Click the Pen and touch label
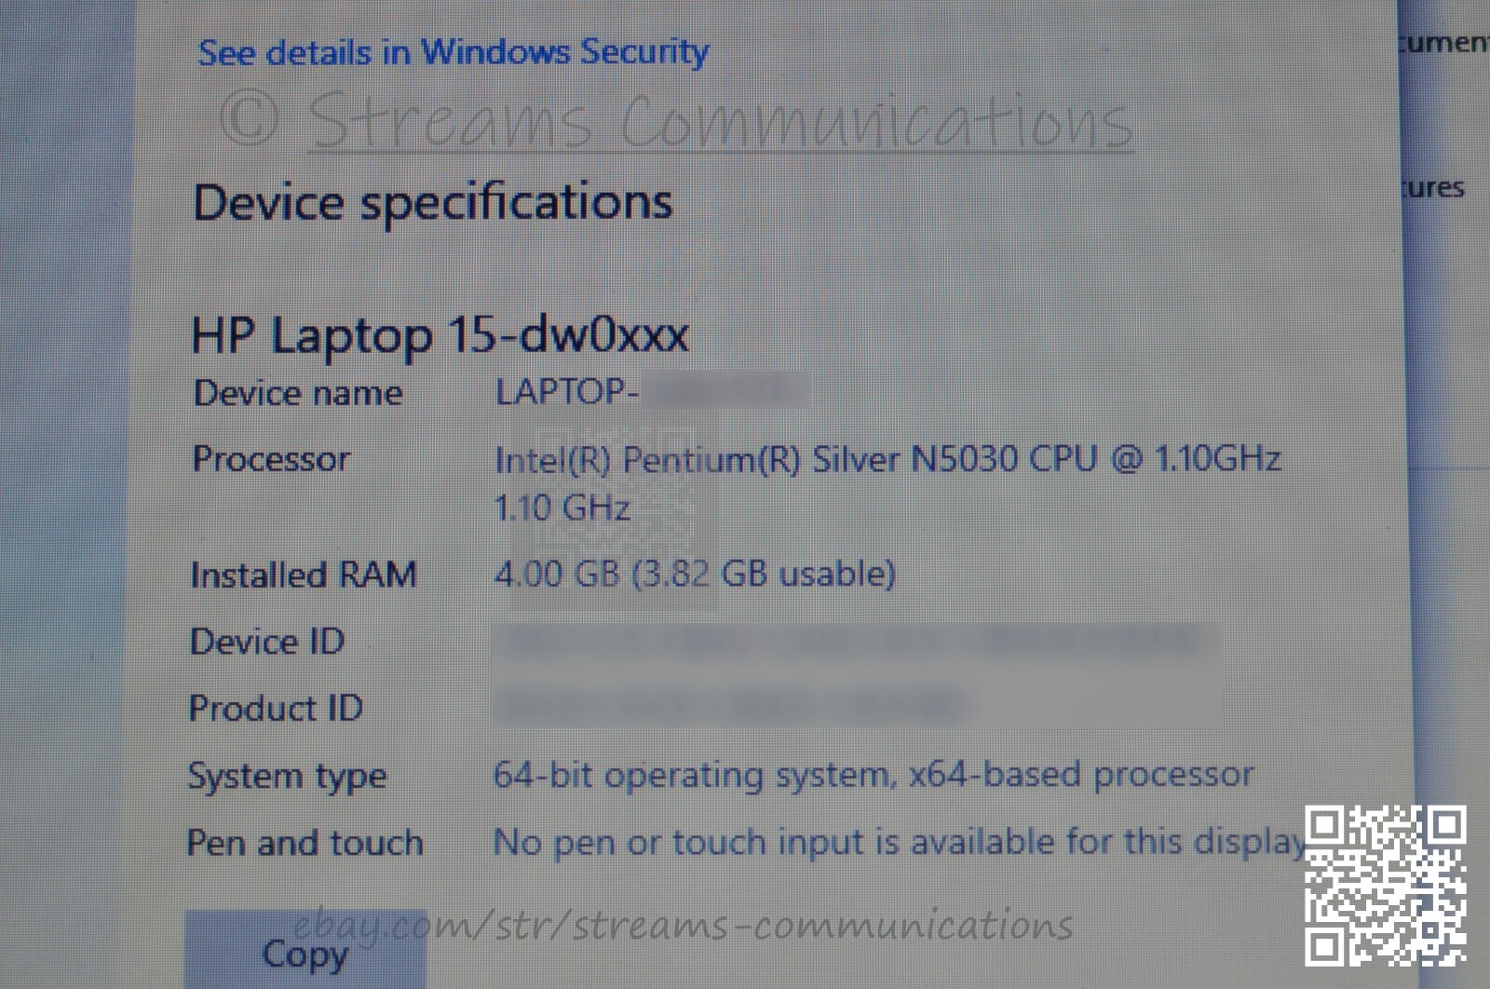The height and width of the screenshot is (989, 1490). pyautogui.click(x=305, y=843)
